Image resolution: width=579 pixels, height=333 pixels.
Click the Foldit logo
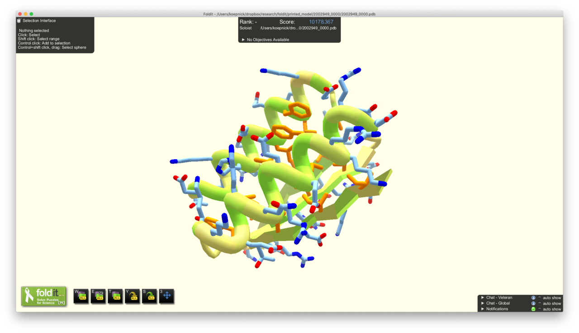point(43,296)
